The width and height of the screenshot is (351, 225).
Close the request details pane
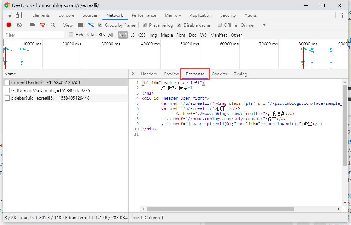(133, 74)
